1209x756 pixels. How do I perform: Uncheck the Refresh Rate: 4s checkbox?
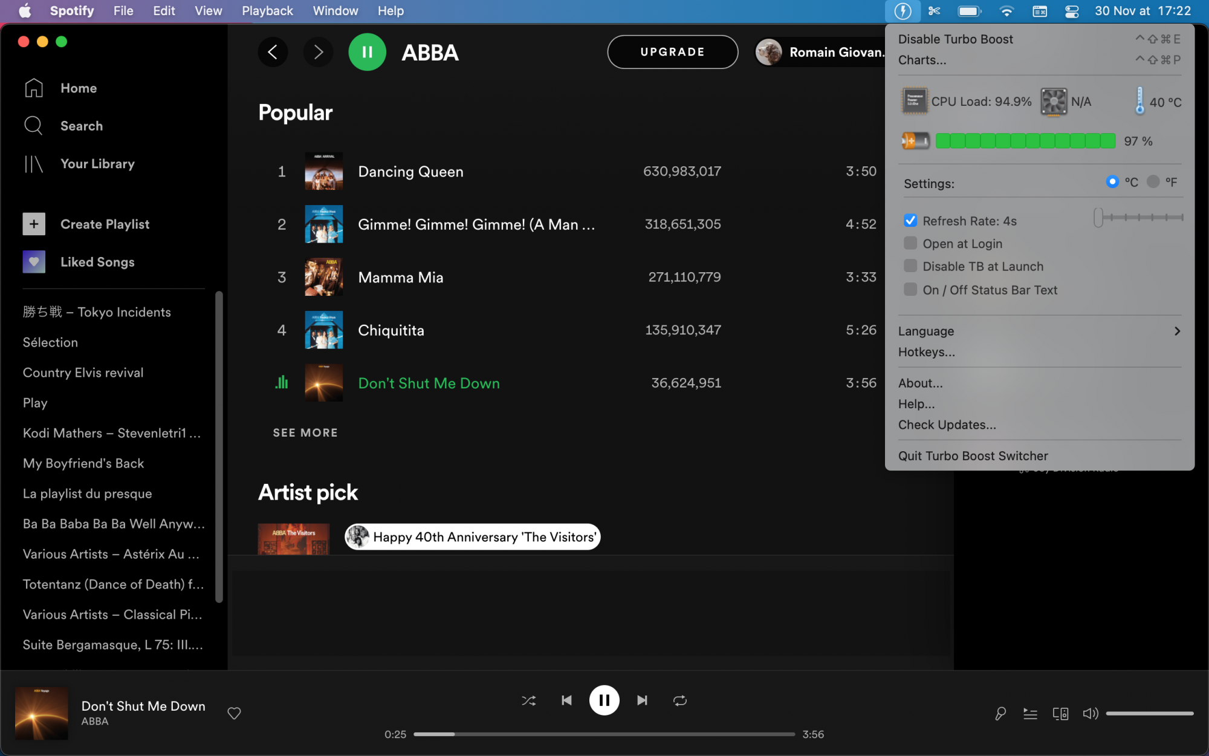pos(910,221)
